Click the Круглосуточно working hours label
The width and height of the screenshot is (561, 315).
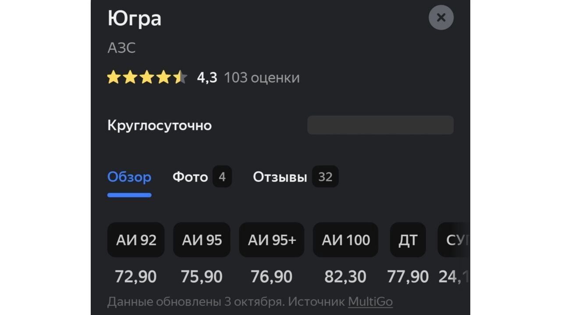click(x=160, y=126)
